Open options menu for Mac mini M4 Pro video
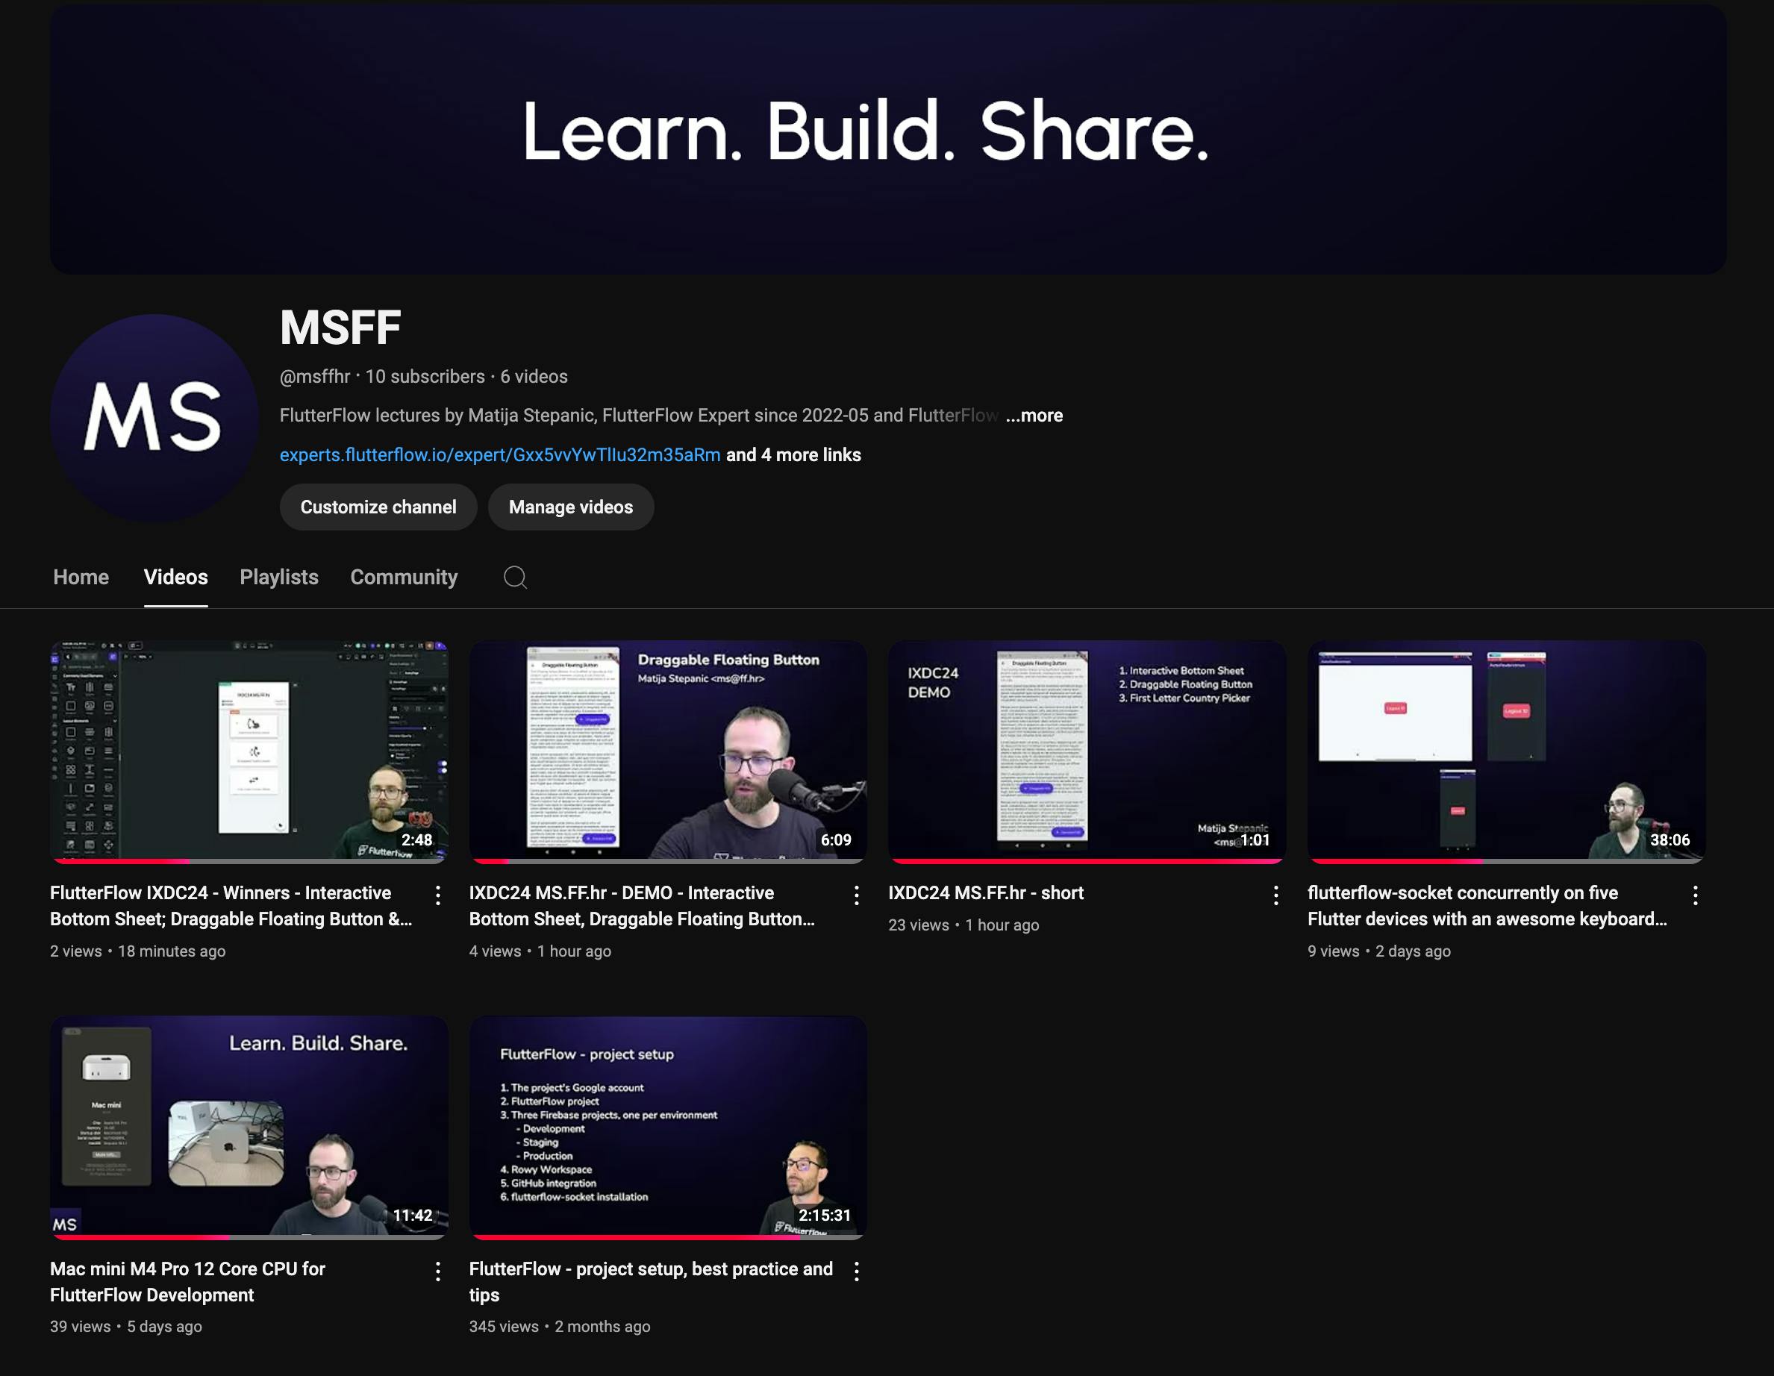The width and height of the screenshot is (1774, 1376). pos(438,1272)
